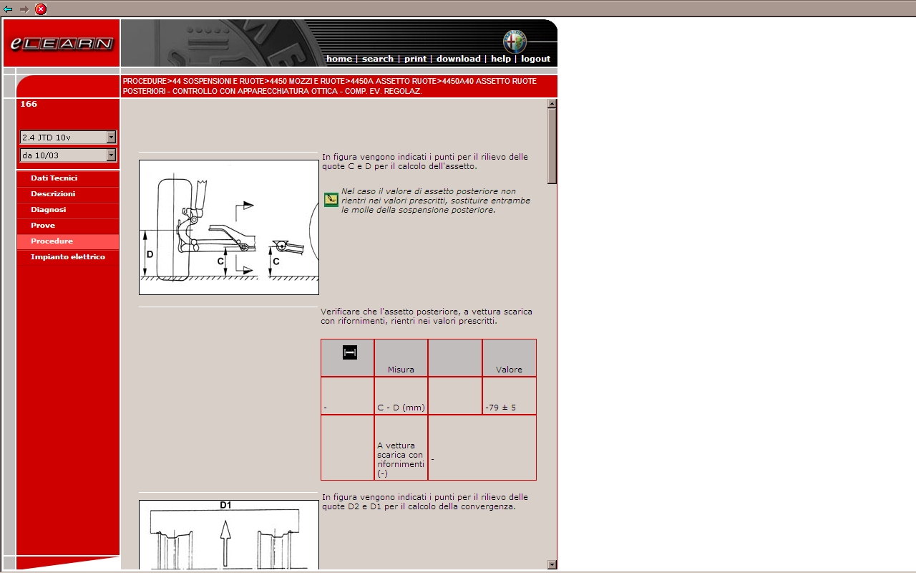Select Descrizioni in the sidebar
This screenshot has height=573, width=916.
click(53, 194)
